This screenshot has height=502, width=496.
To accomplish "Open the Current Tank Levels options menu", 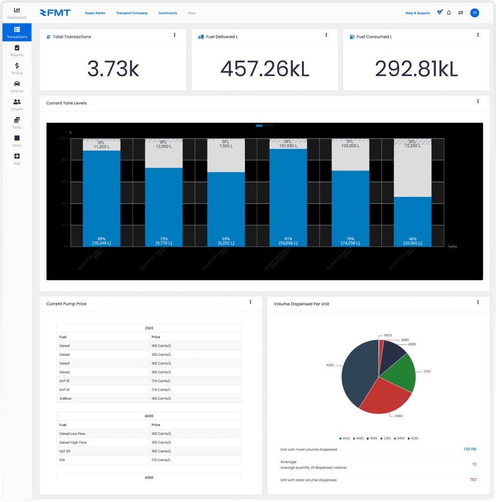I will pos(478,101).
